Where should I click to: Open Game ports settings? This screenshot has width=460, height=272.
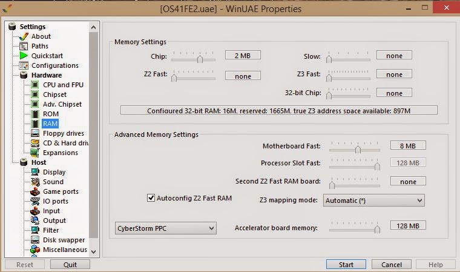point(61,191)
